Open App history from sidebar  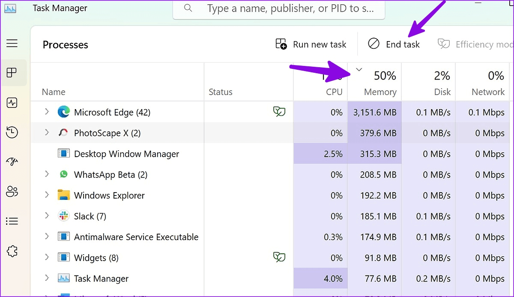pos(12,132)
